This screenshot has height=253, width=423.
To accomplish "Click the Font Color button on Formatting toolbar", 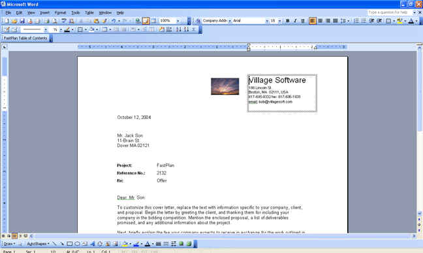I will tap(411, 21).
